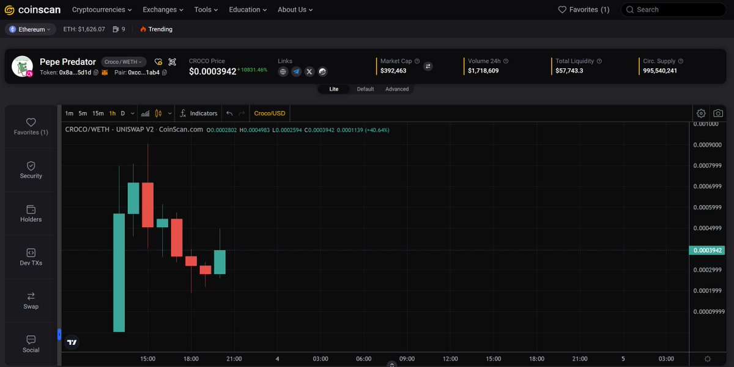Switch to Lite view mode
The width and height of the screenshot is (734, 367).
pyautogui.click(x=334, y=89)
